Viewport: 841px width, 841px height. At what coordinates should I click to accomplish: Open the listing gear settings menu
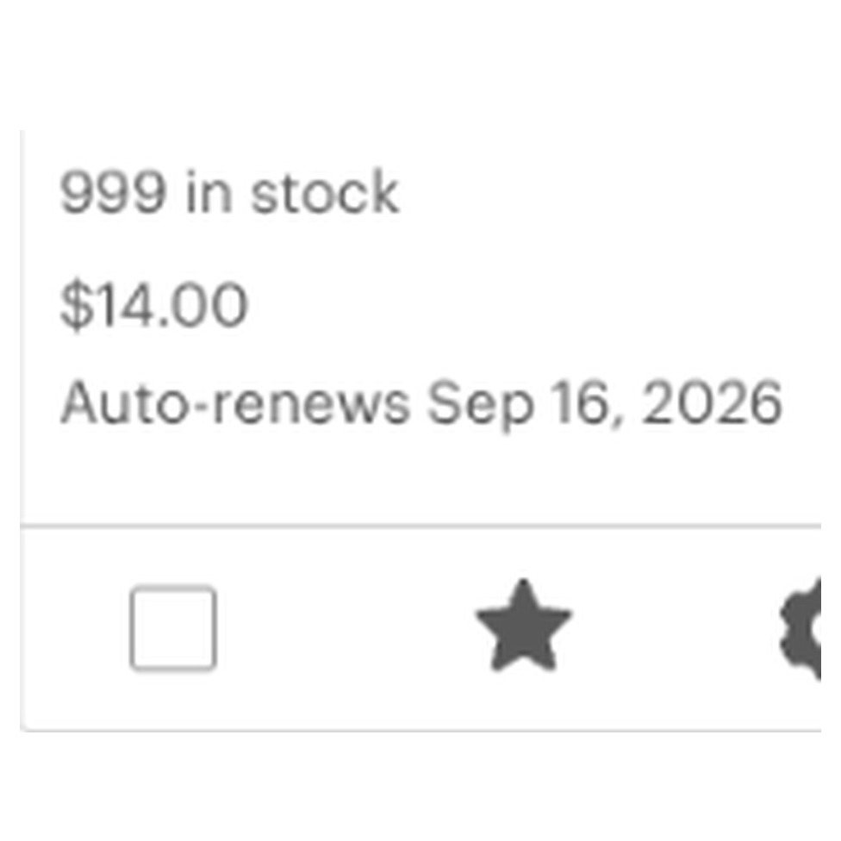click(x=801, y=628)
